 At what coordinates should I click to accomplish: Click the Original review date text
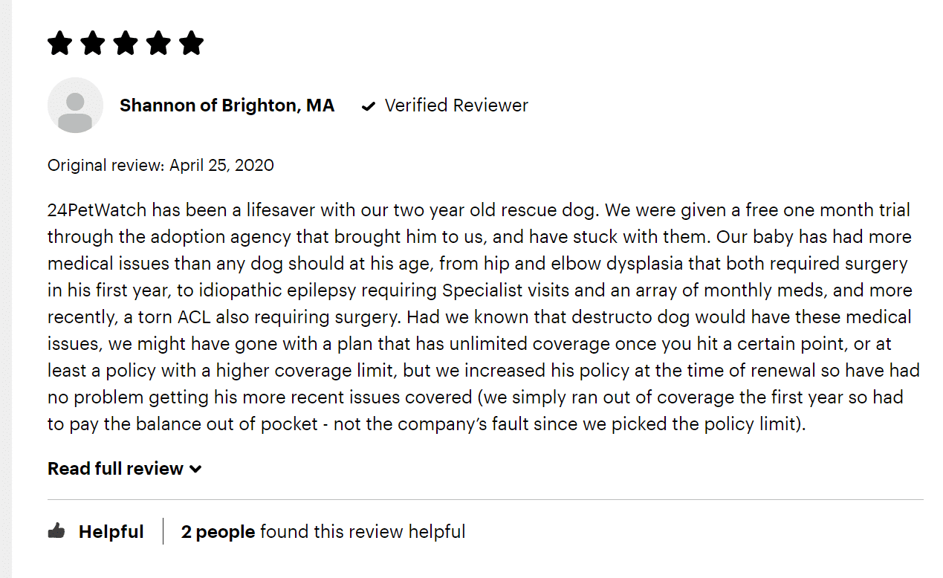pos(161,165)
